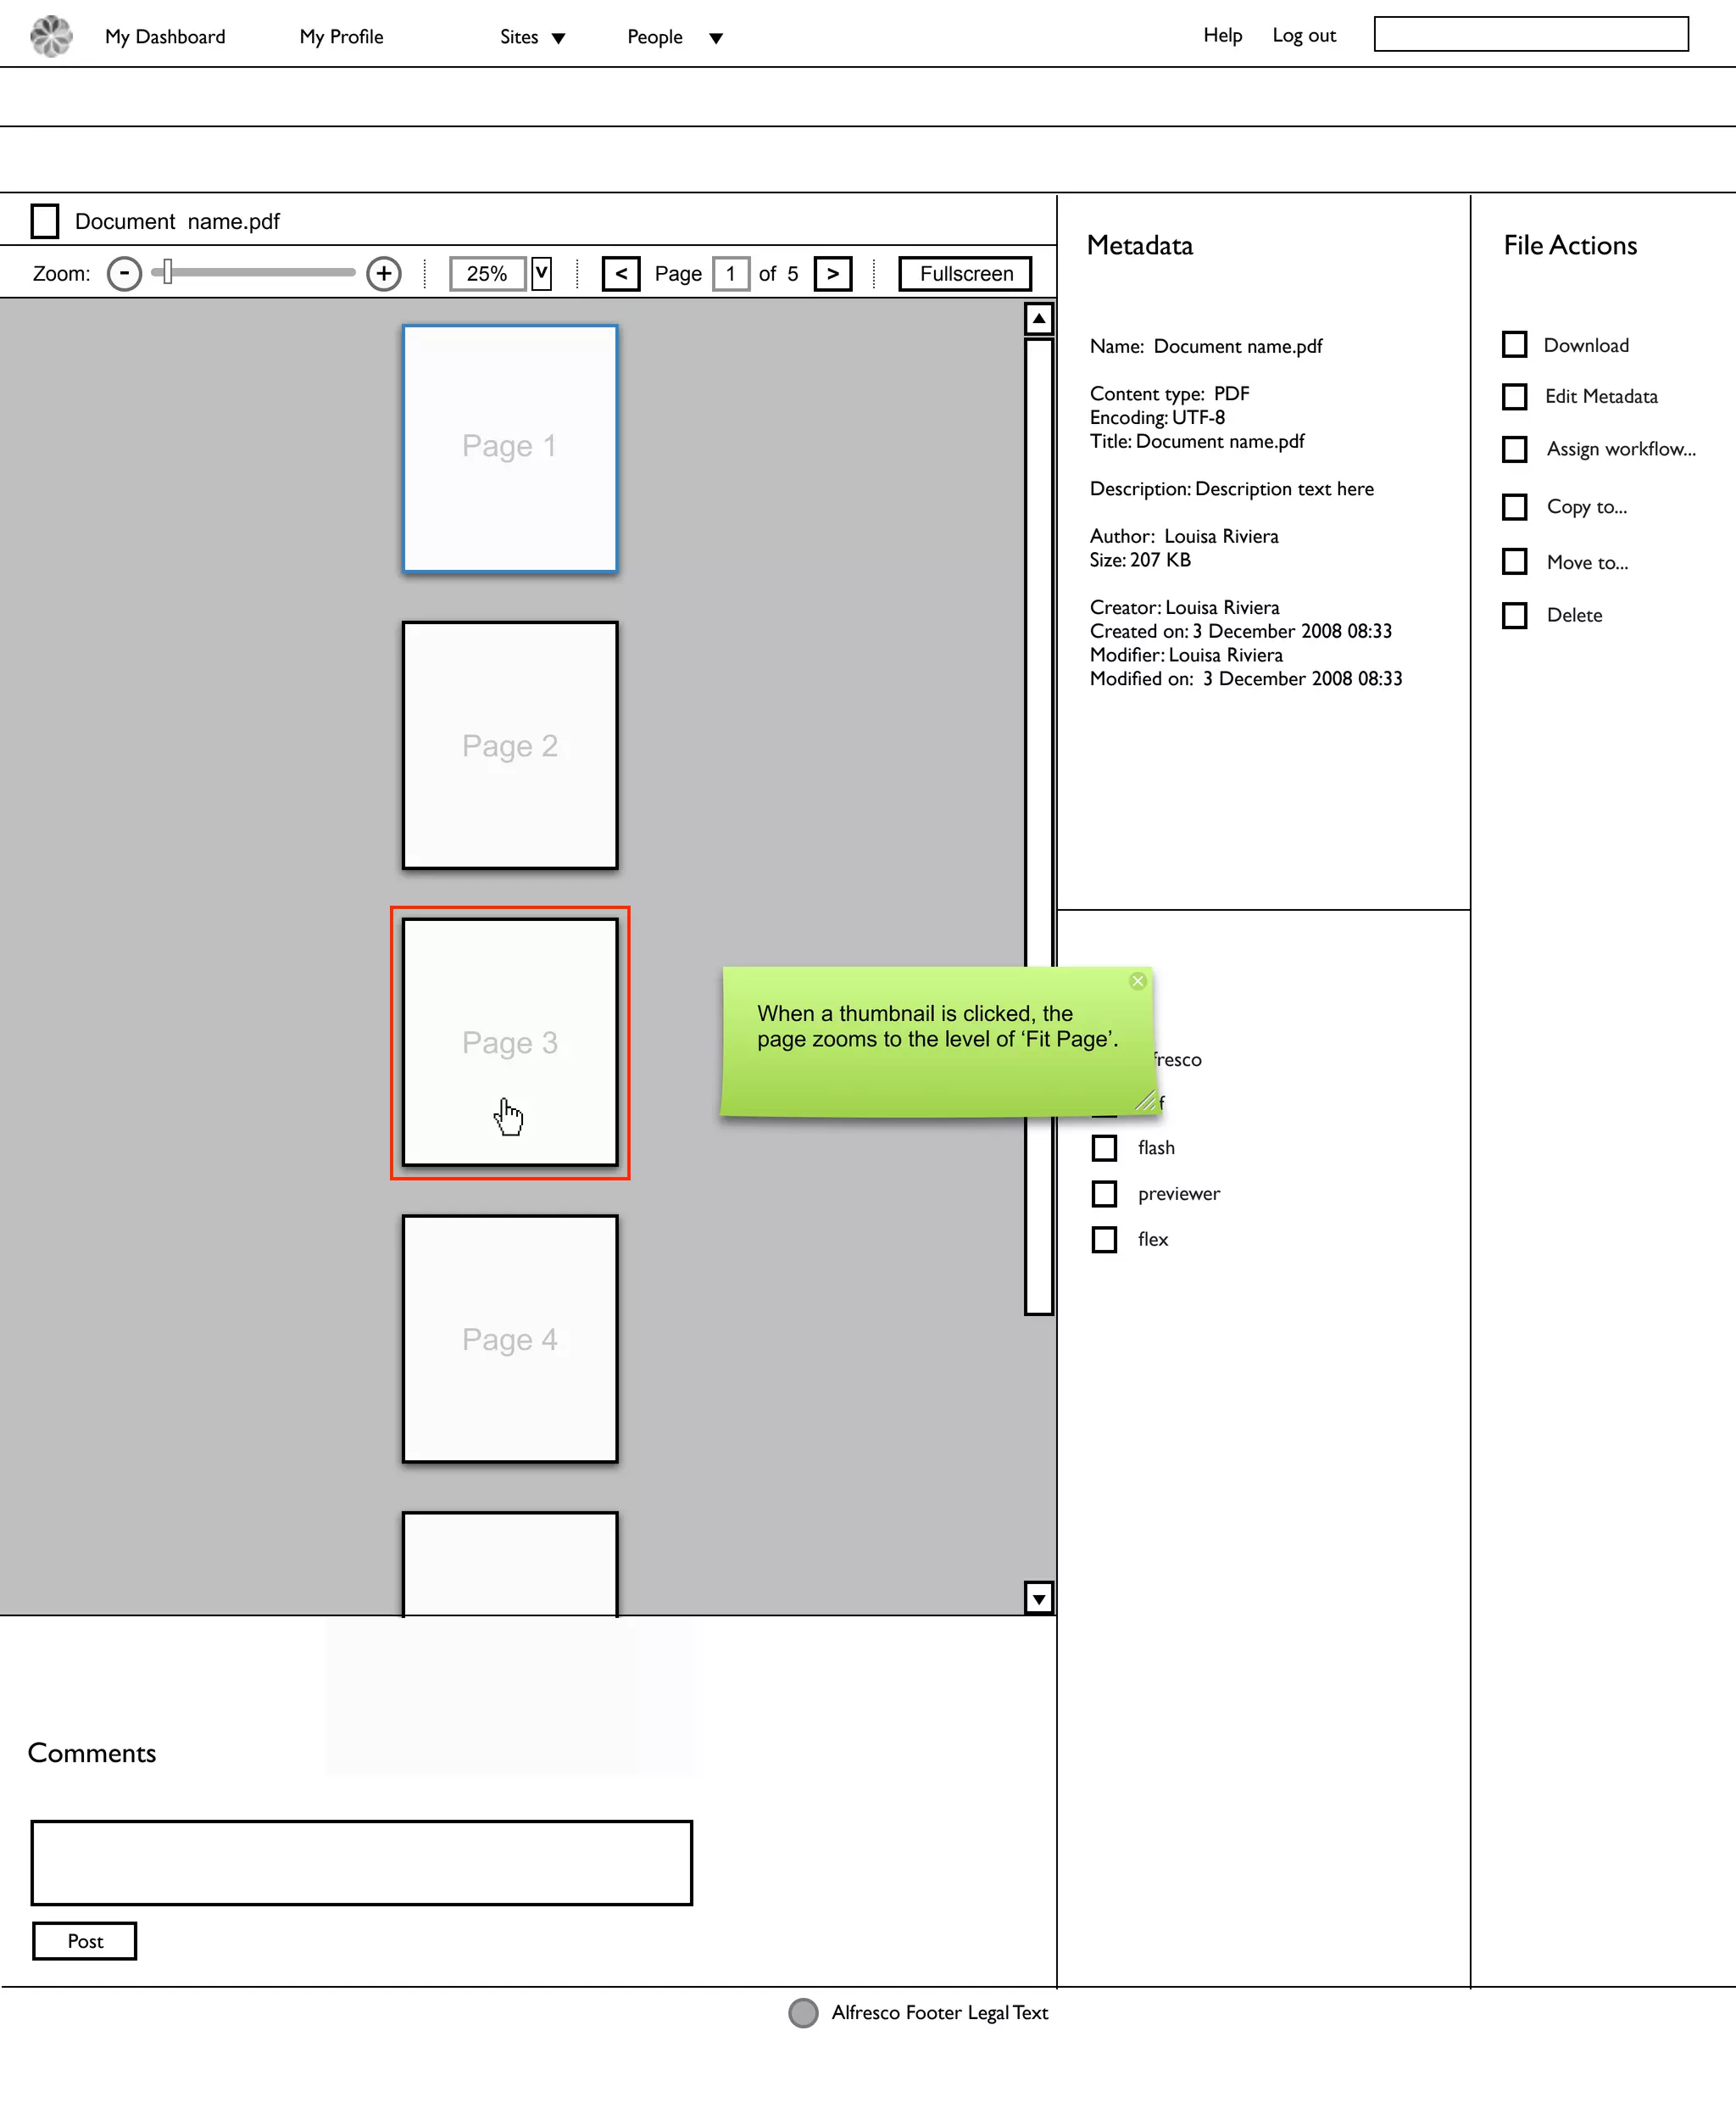
Task: Go to next page arrow button
Action: tap(833, 274)
